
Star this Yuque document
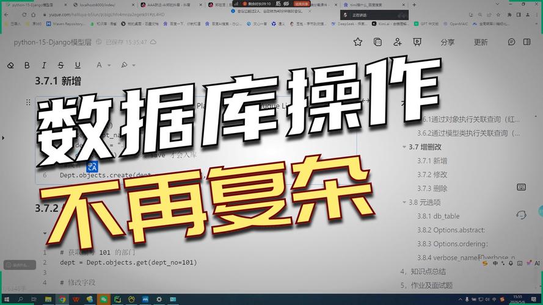[358, 42]
